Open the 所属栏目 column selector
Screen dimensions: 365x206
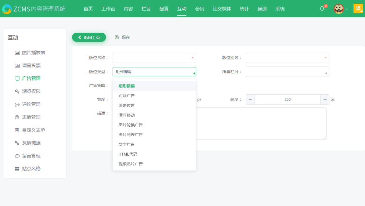[287, 71]
